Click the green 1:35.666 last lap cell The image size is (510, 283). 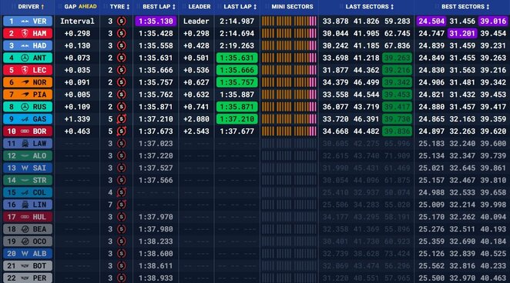point(237,70)
